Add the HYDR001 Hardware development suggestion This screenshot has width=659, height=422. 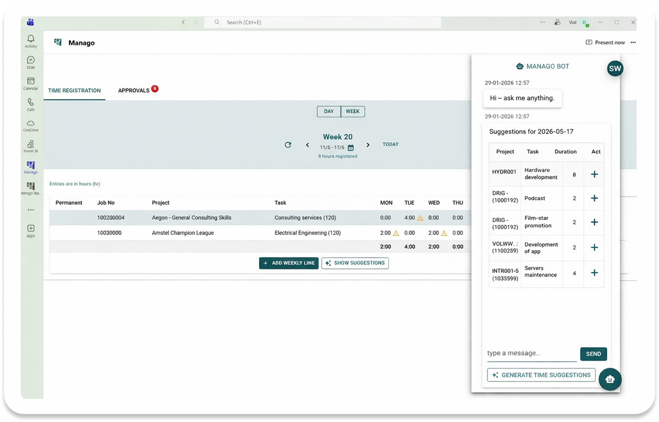click(x=594, y=174)
